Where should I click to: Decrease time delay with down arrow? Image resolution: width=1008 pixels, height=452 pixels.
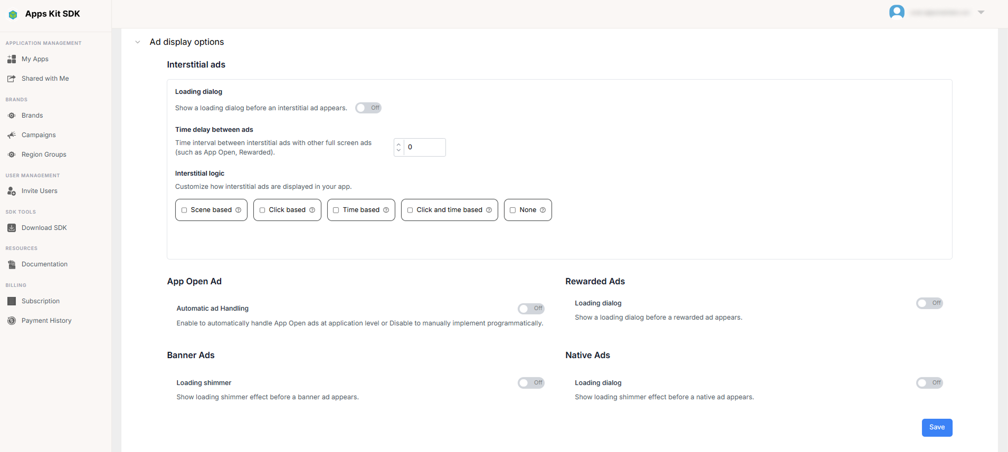coord(399,151)
